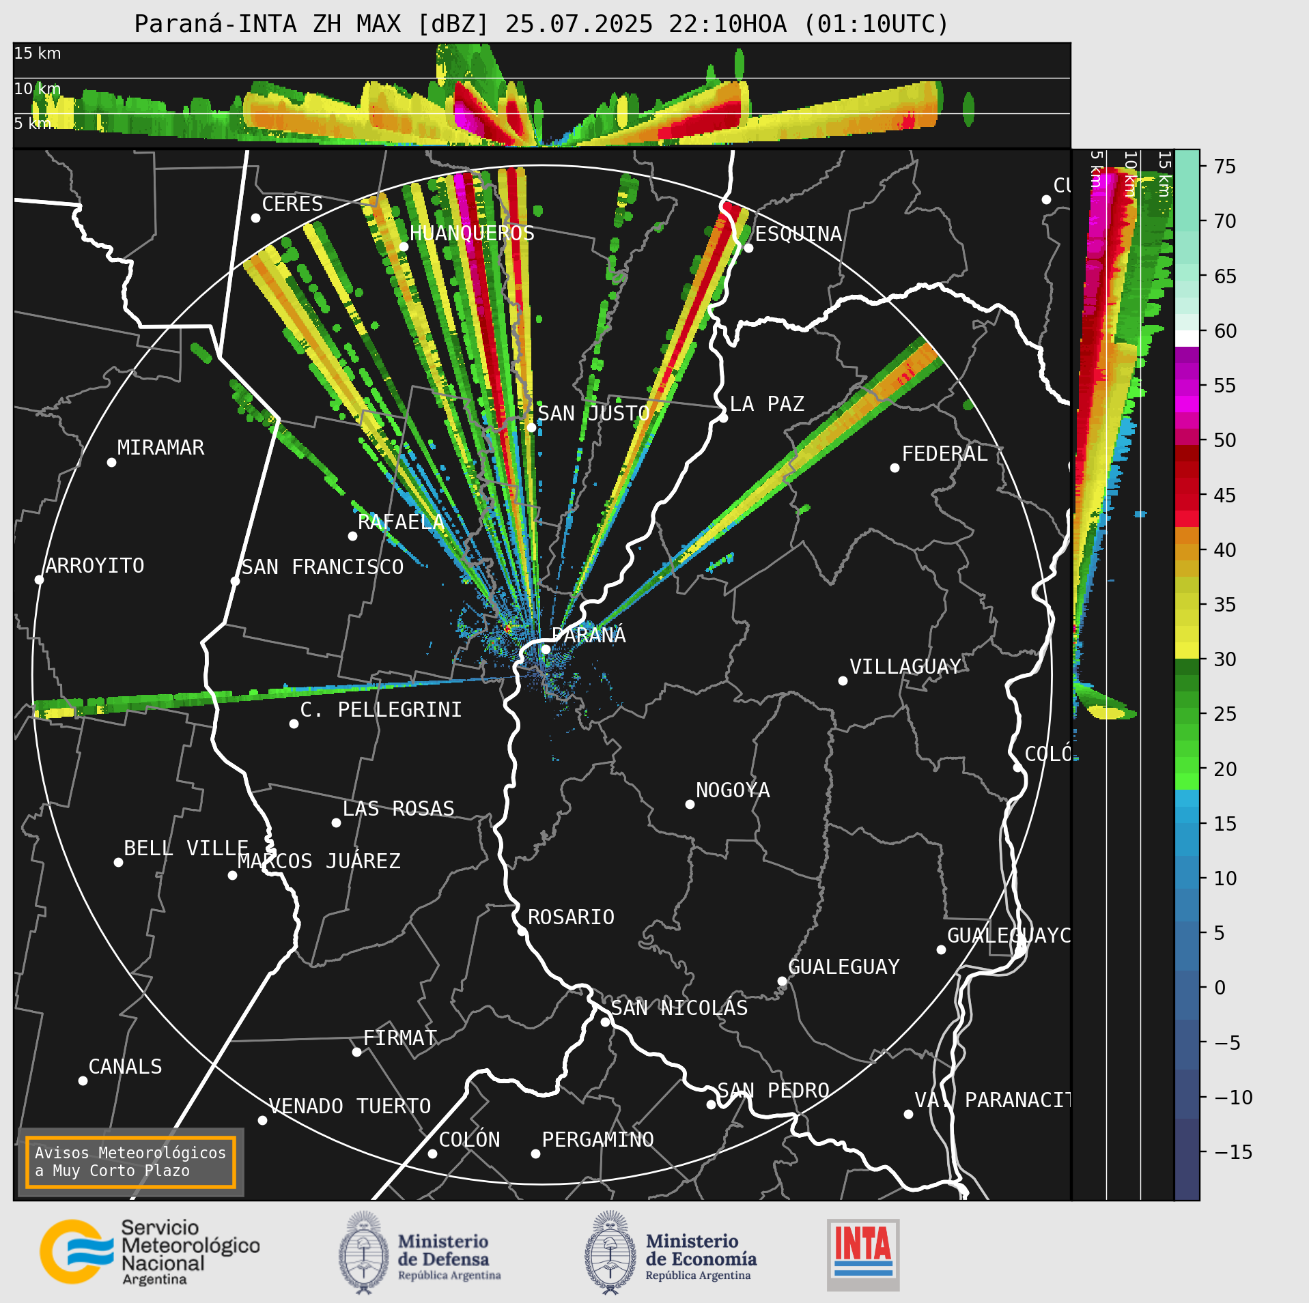
Task: Click the Ministerio de Economía emblem
Action: 610,1252
